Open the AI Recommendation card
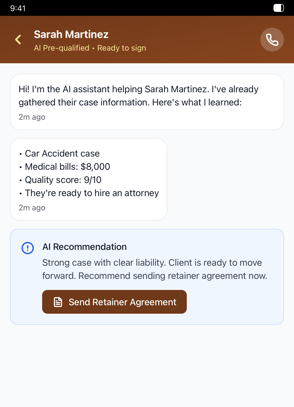Screen dimensions: 294x407 [x=147, y=276]
